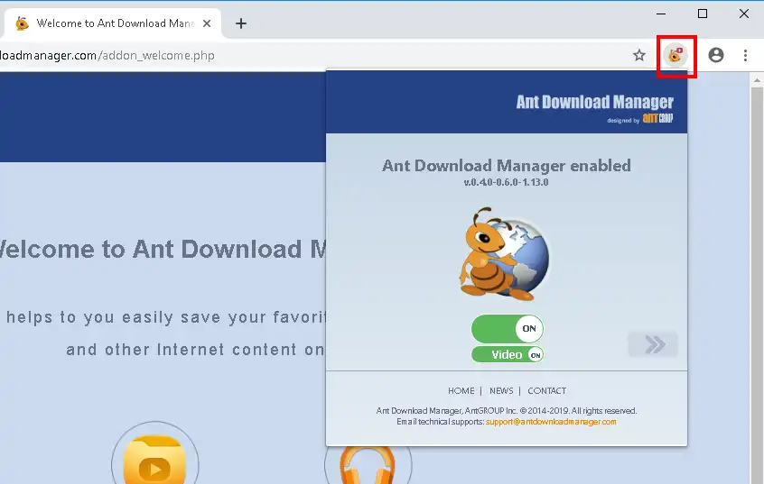Open the HOME link in popup
This screenshot has height=484, width=764.
click(x=461, y=390)
